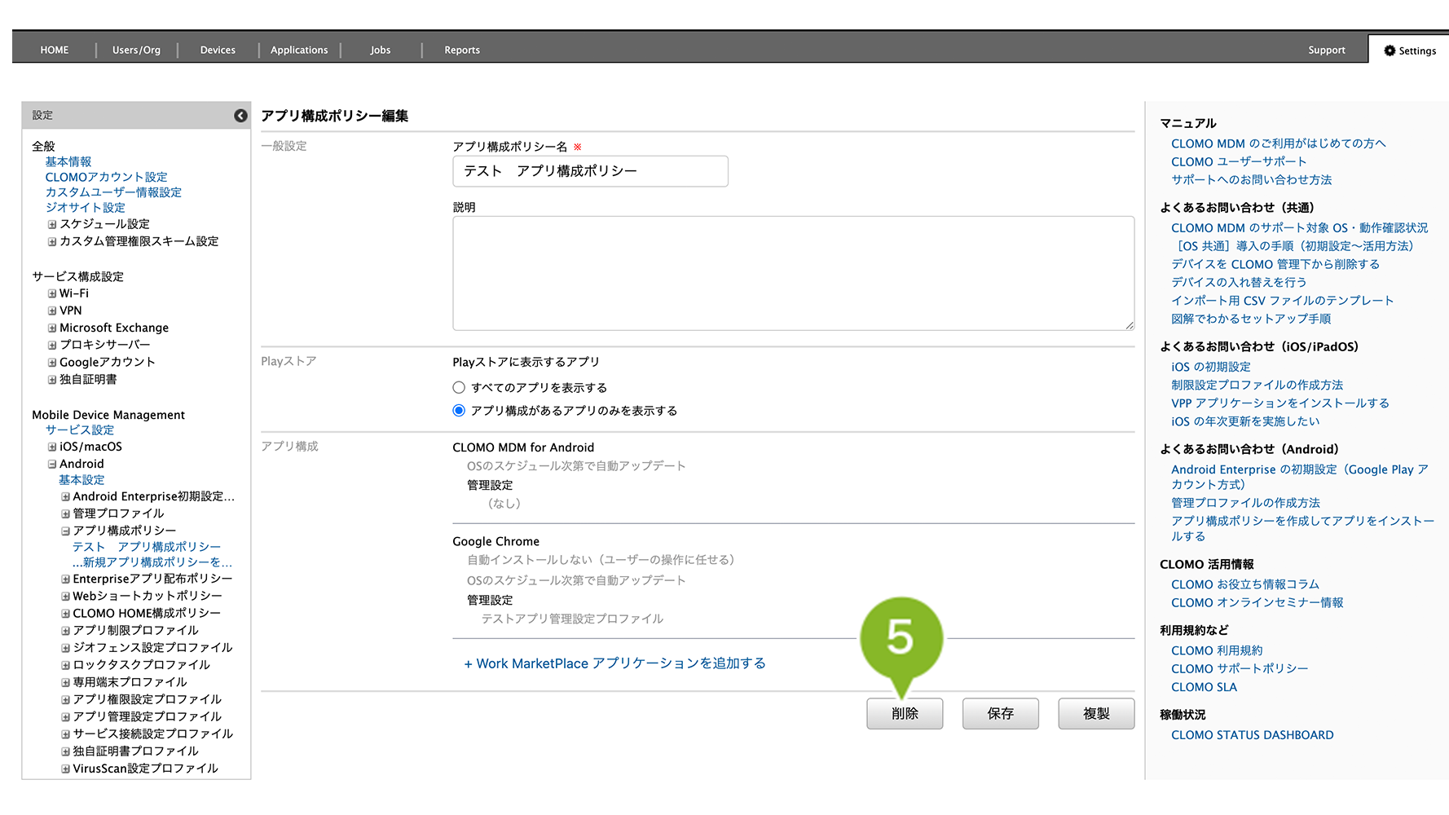This screenshot has width=1449, height=815.
Task: Select すべてのアプリを表示する radio option
Action: (459, 388)
